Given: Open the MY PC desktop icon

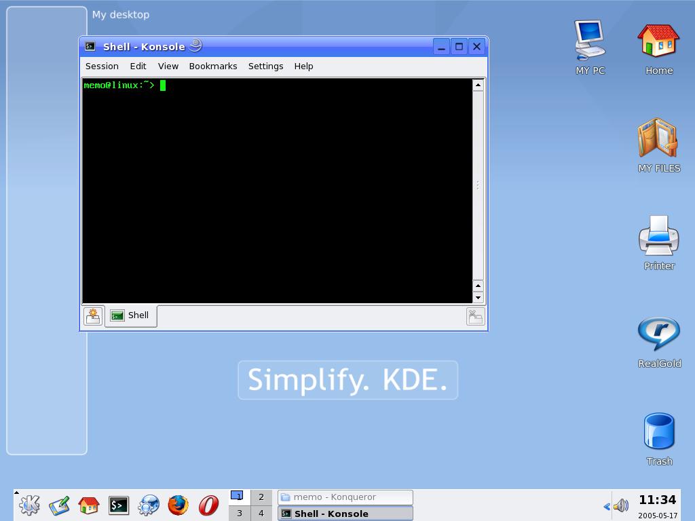Looking at the screenshot, I should point(590,48).
